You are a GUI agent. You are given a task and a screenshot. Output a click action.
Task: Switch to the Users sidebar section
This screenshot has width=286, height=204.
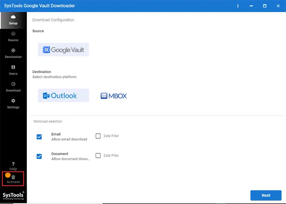point(13,70)
